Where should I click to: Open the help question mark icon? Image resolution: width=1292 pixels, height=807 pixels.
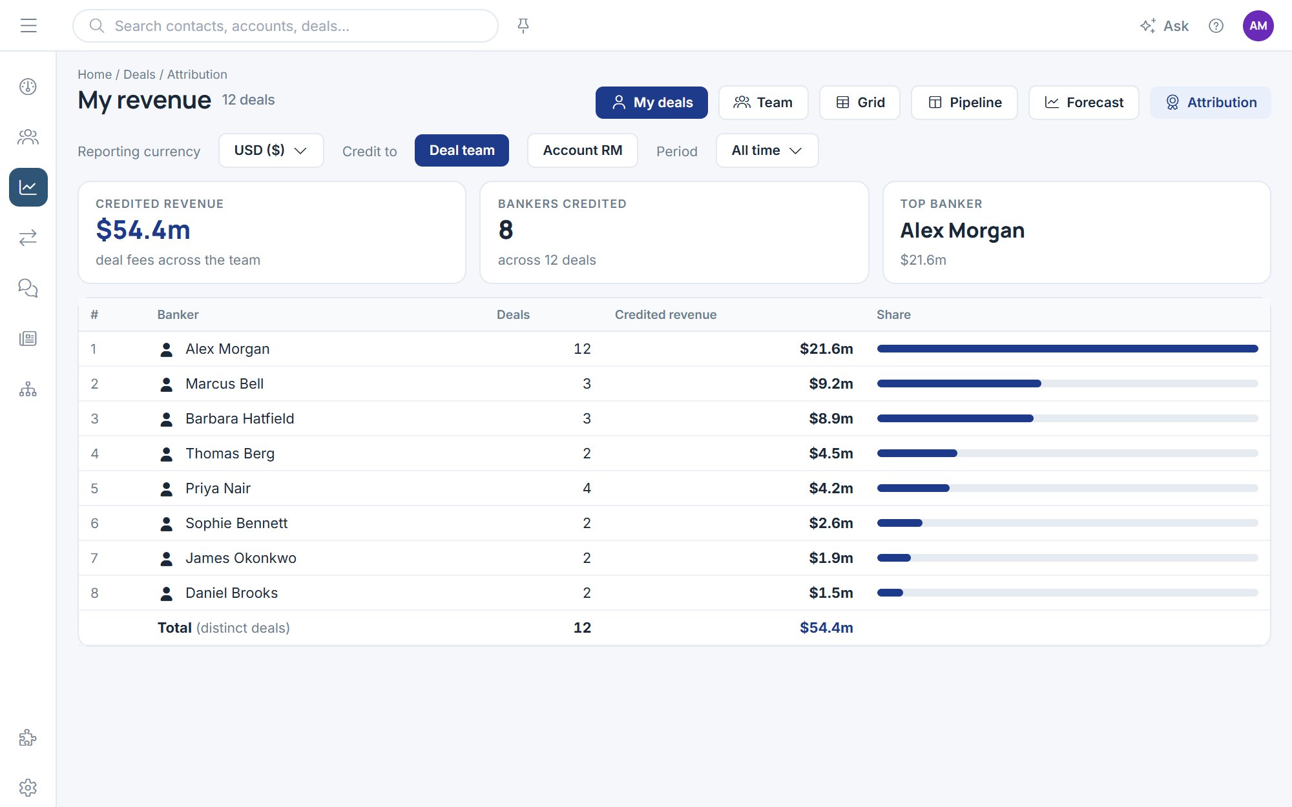coord(1216,26)
